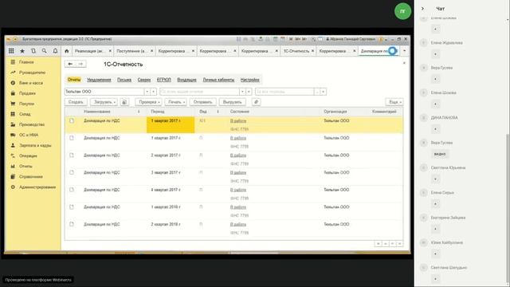Screen dimensions: 510x287
Task: Expand the Загрузить dropdown button
Action: point(104,102)
